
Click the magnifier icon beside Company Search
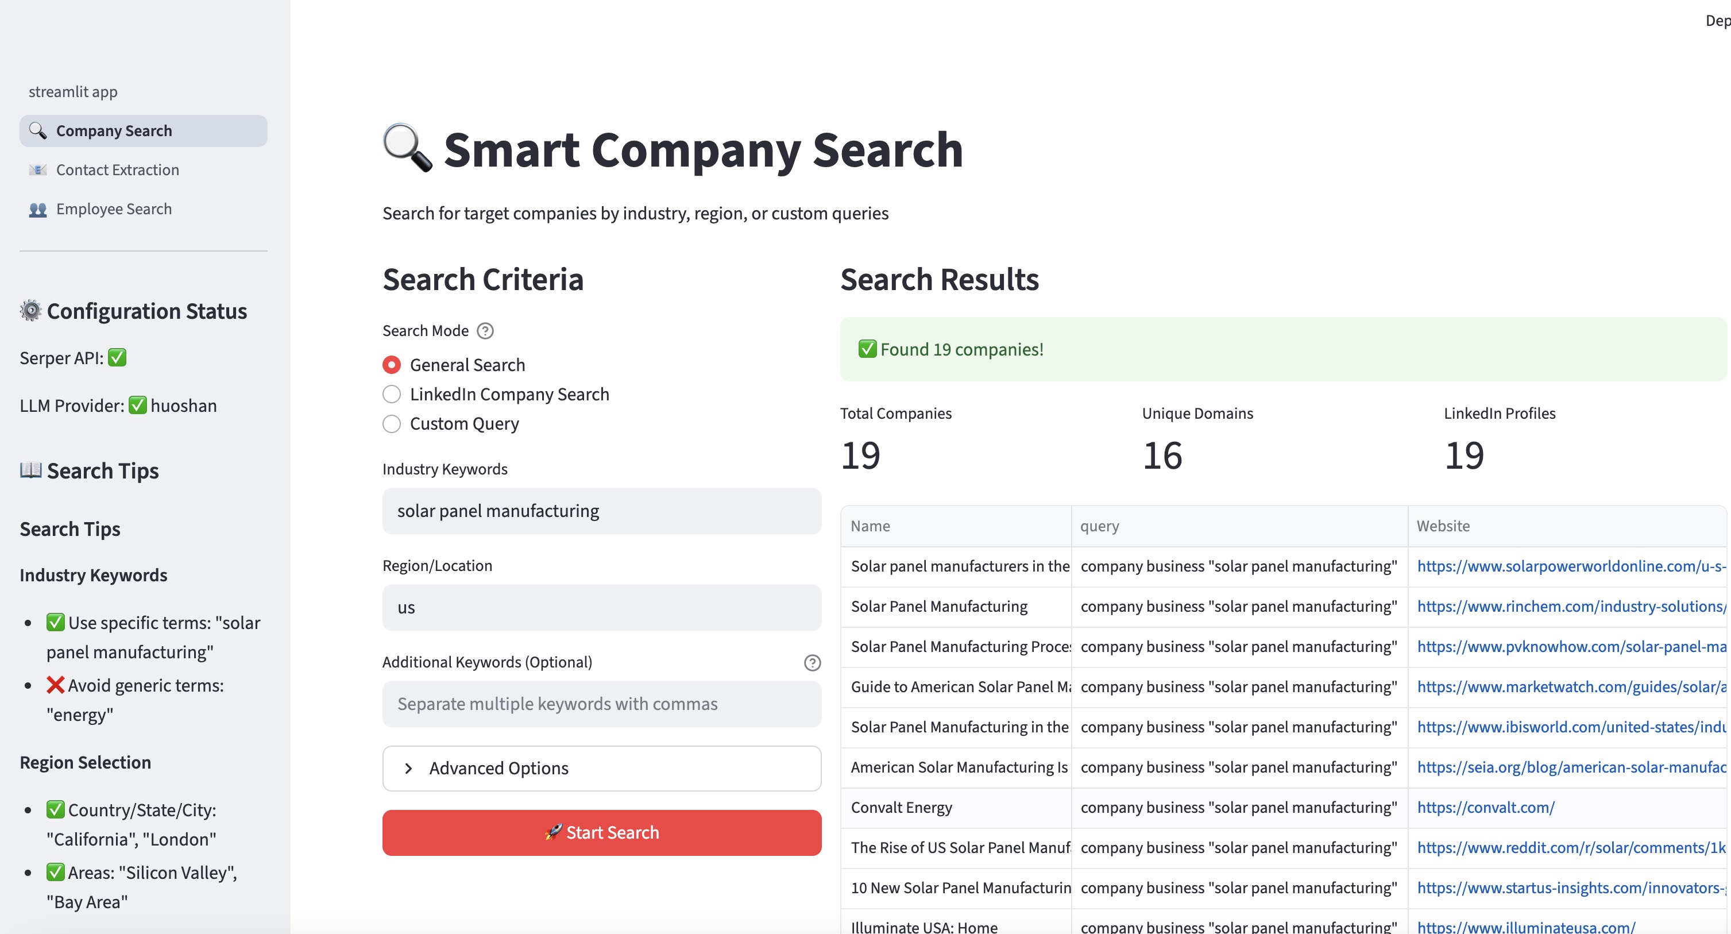(38, 130)
